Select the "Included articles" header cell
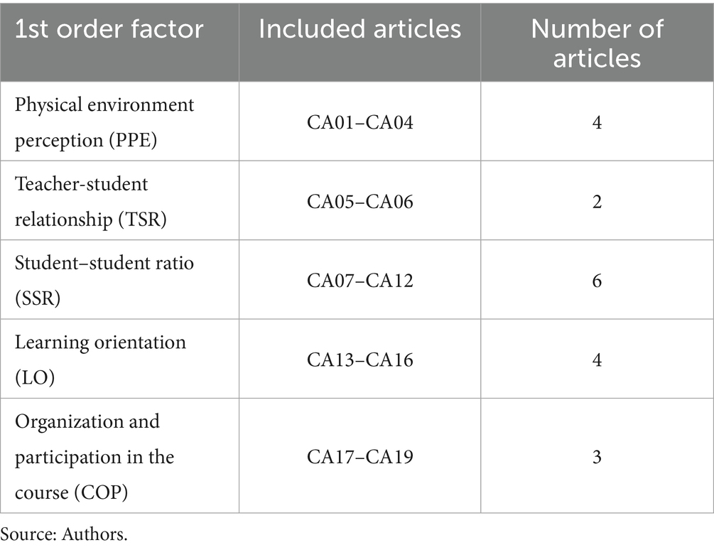 359,29
